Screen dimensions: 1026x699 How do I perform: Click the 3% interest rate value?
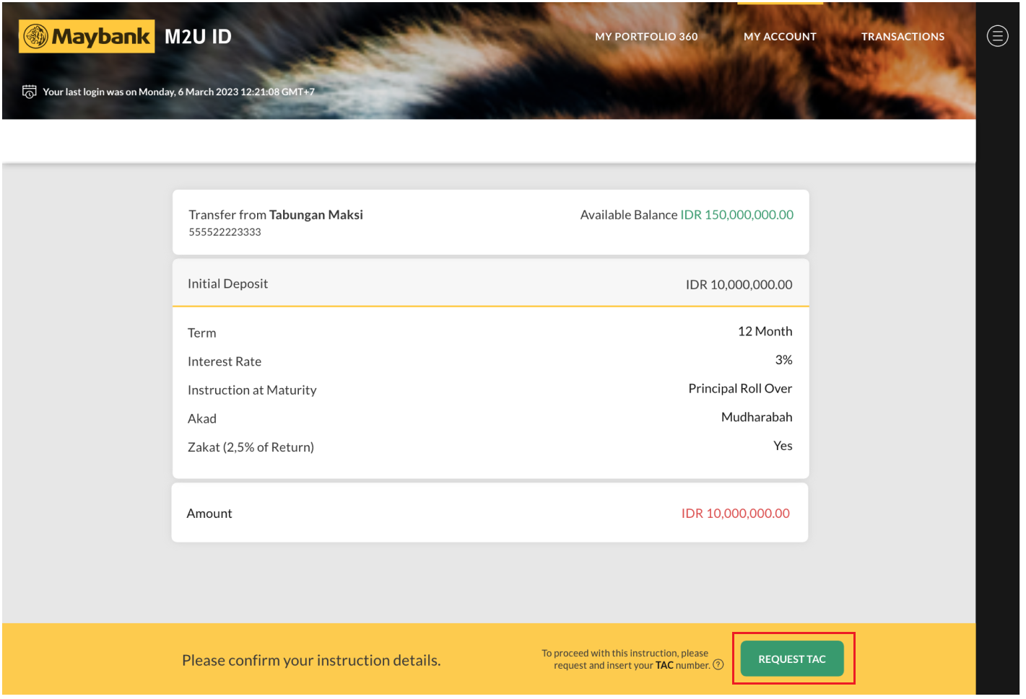click(x=783, y=360)
